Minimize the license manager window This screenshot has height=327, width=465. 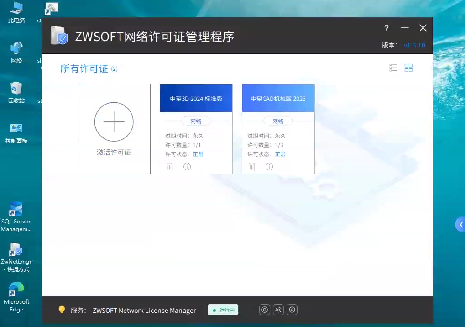[404, 28]
